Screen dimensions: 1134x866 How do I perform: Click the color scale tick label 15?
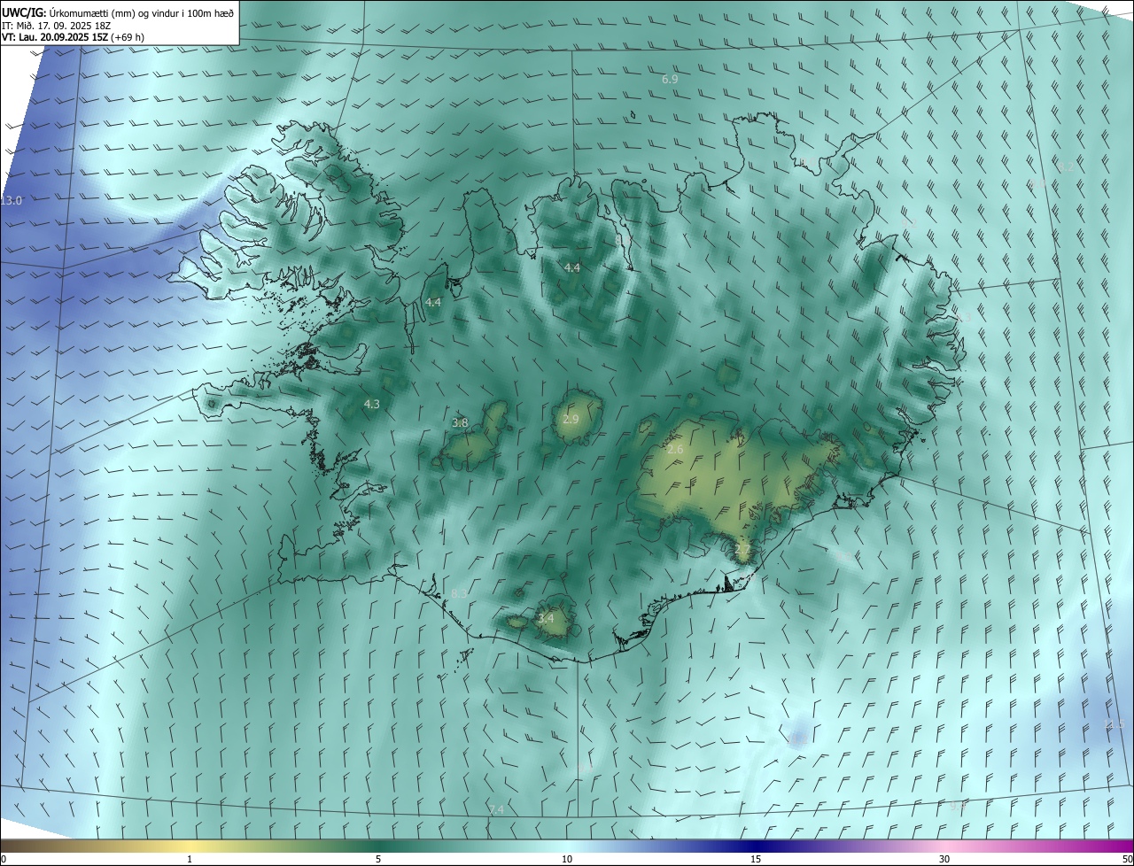tap(756, 859)
